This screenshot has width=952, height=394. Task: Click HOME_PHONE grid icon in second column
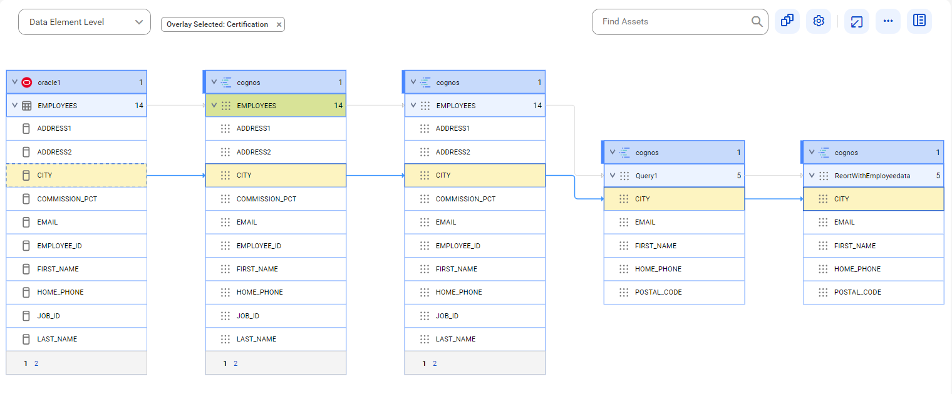tap(225, 292)
